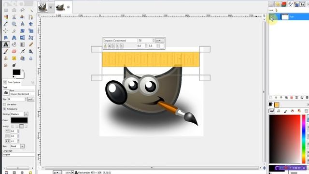The height and width of the screenshot is (174, 309).
Task: Select the Foreground Select tool
Action: [x=22, y=17]
